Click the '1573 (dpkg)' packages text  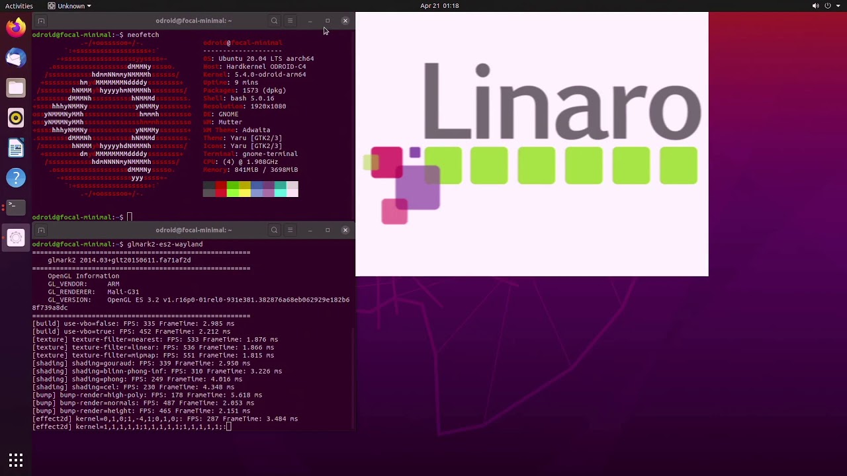coord(264,90)
